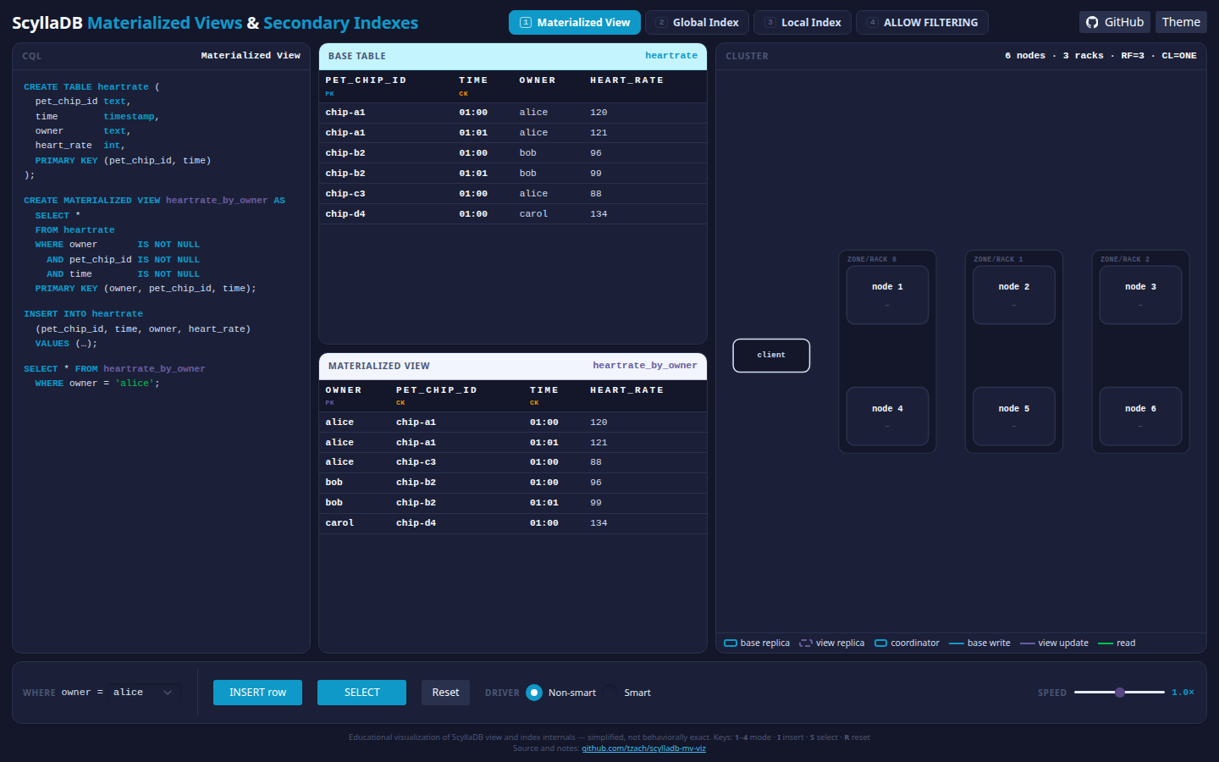The image size is (1219, 762).
Task: Switch to Materialized View tab
Action: (x=575, y=23)
